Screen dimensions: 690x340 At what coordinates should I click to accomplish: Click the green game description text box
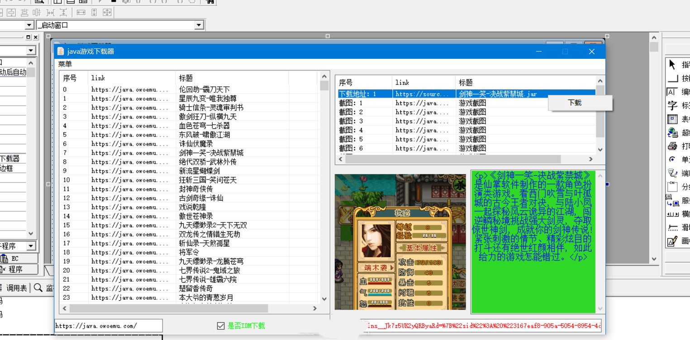(x=533, y=241)
